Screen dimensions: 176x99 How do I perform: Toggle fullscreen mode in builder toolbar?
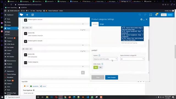pos(151,15)
